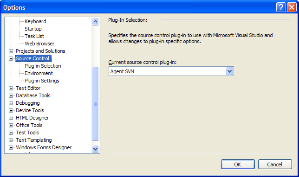The width and height of the screenshot is (299, 177).
Task: Close the Options dialog
Action: [x=292, y=7]
